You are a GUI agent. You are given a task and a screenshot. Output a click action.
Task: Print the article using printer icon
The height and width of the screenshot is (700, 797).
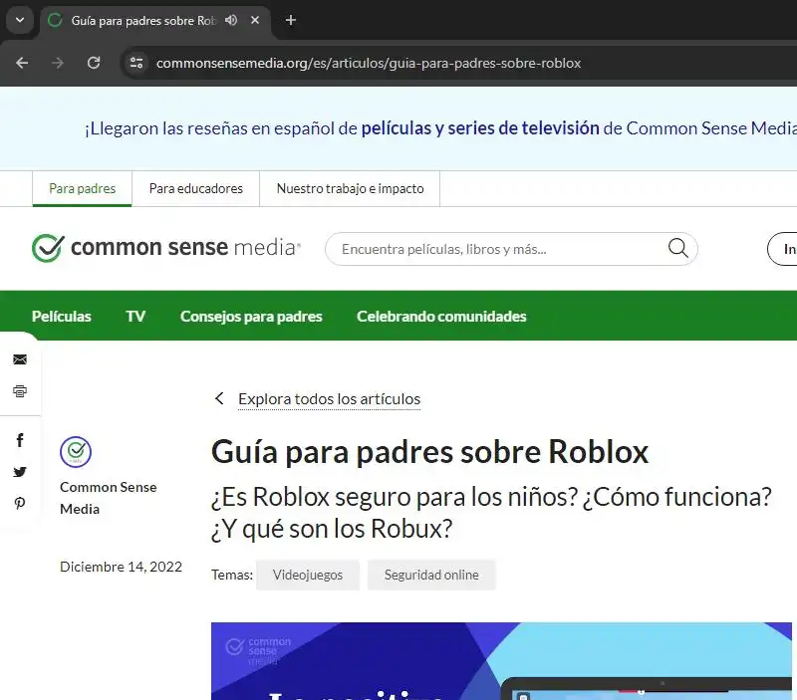point(20,391)
